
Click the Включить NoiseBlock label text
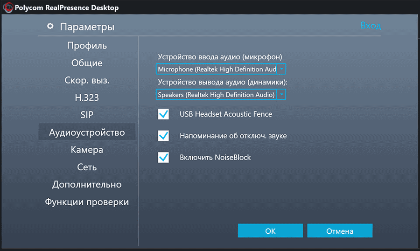[215, 157]
